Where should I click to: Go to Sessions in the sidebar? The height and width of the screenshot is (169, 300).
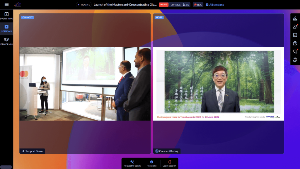(x=6, y=29)
